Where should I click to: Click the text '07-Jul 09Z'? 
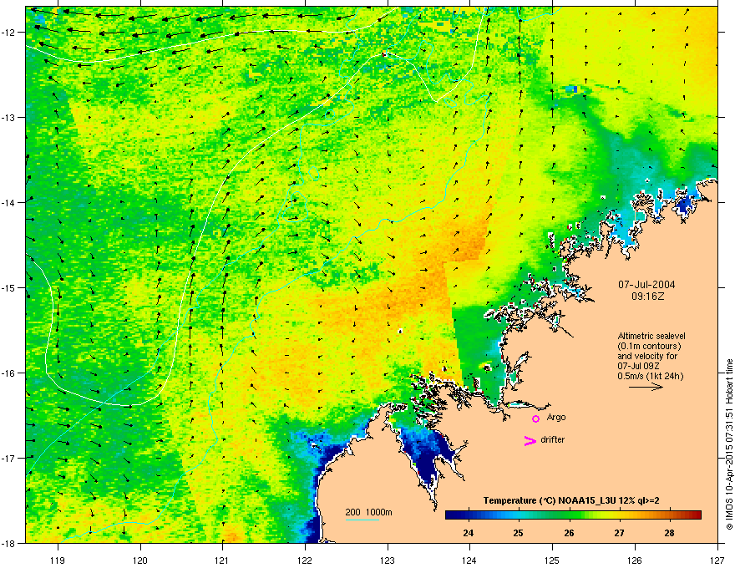pyautogui.click(x=640, y=366)
